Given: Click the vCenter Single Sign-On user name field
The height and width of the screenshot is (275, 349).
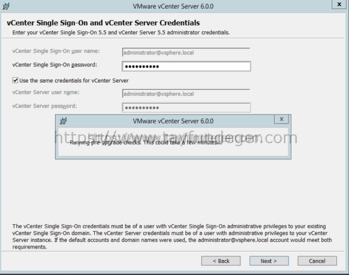Looking at the screenshot, I should click(186, 53).
